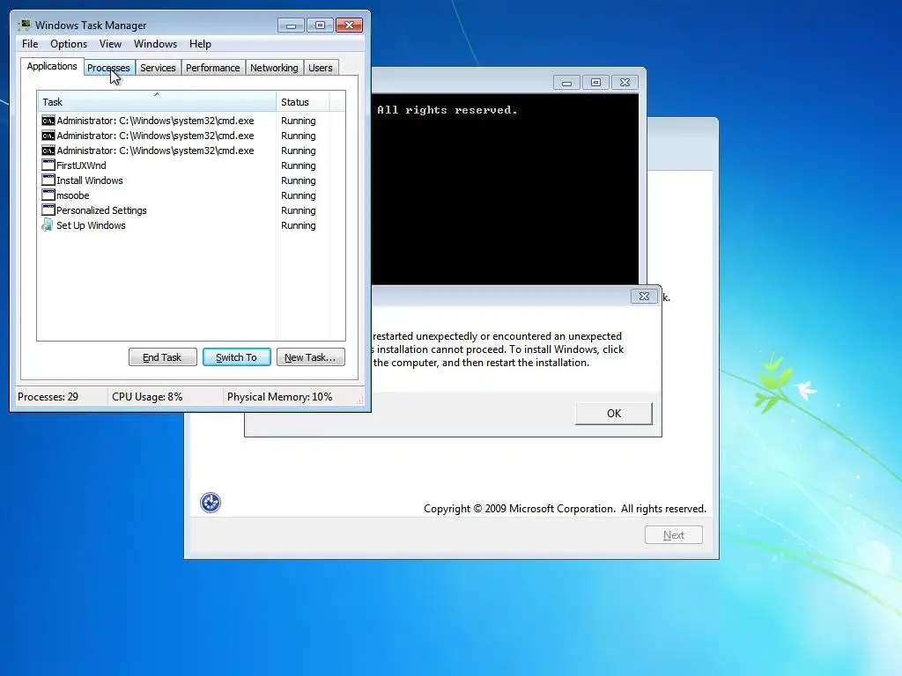Open the Options menu
This screenshot has height=676, width=902.
[69, 44]
